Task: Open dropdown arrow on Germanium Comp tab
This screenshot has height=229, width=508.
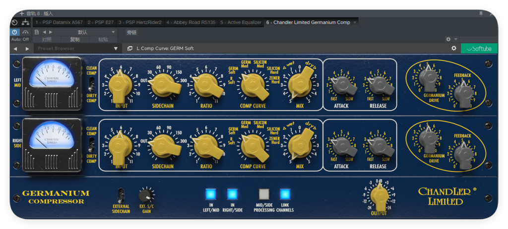Action: (355, 22)
